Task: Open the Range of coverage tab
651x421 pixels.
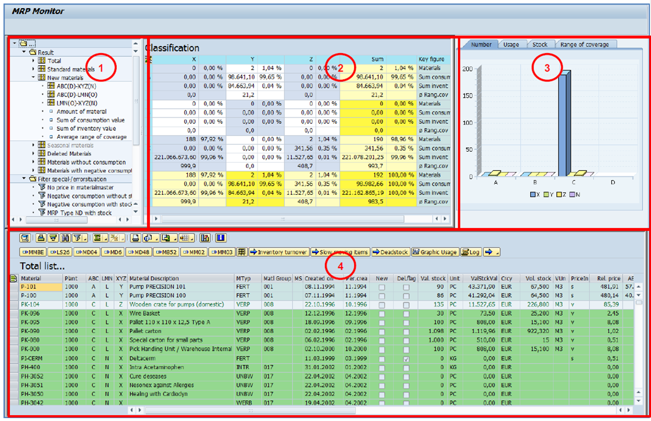Action: (584, 45)
